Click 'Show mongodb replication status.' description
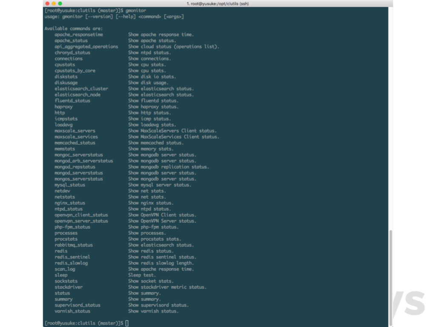Image resolution: width=436 pixels, height=327 pixels. click(169, 167)
